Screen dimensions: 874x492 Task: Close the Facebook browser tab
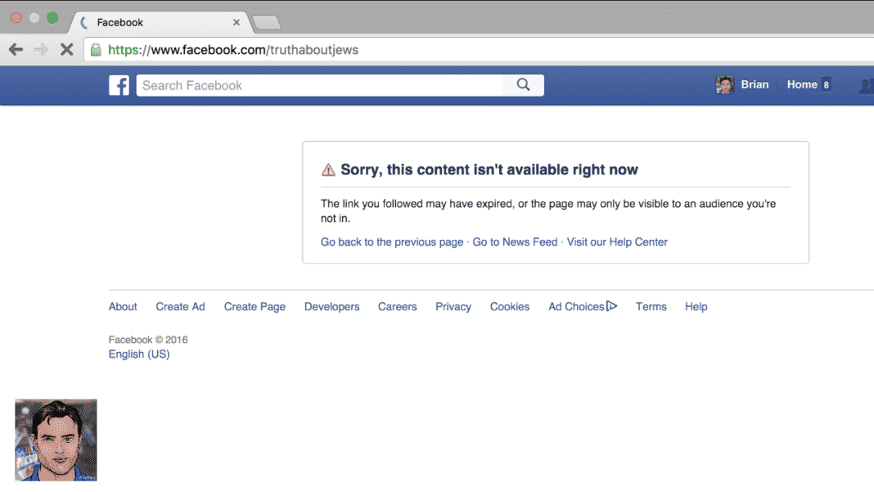(x=237, y=22)
